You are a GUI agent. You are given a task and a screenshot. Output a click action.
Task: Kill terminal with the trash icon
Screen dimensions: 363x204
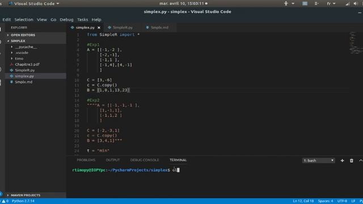click(352, 160)
